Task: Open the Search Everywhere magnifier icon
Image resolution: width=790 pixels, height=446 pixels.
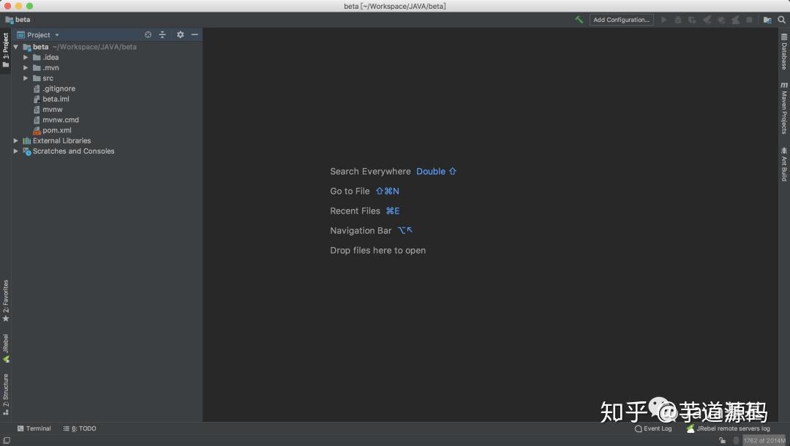Action: pos(781,20)
